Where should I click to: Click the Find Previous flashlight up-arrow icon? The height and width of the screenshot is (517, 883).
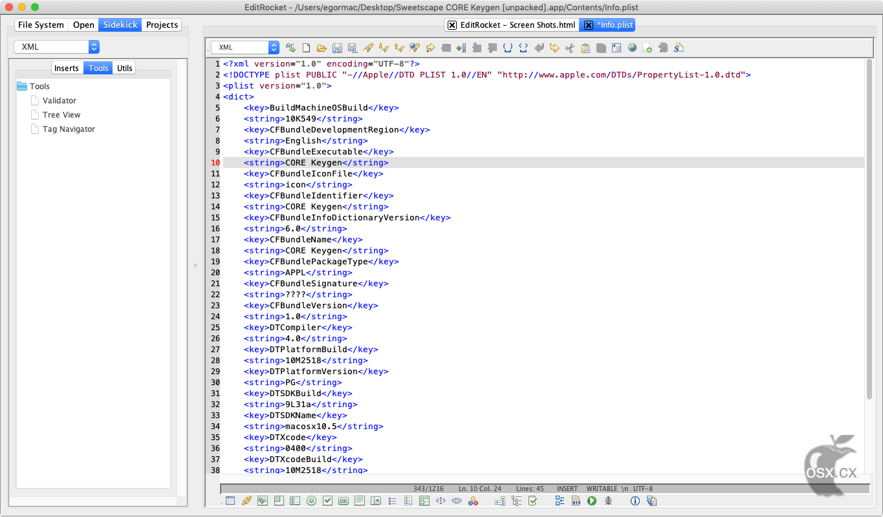399,48
